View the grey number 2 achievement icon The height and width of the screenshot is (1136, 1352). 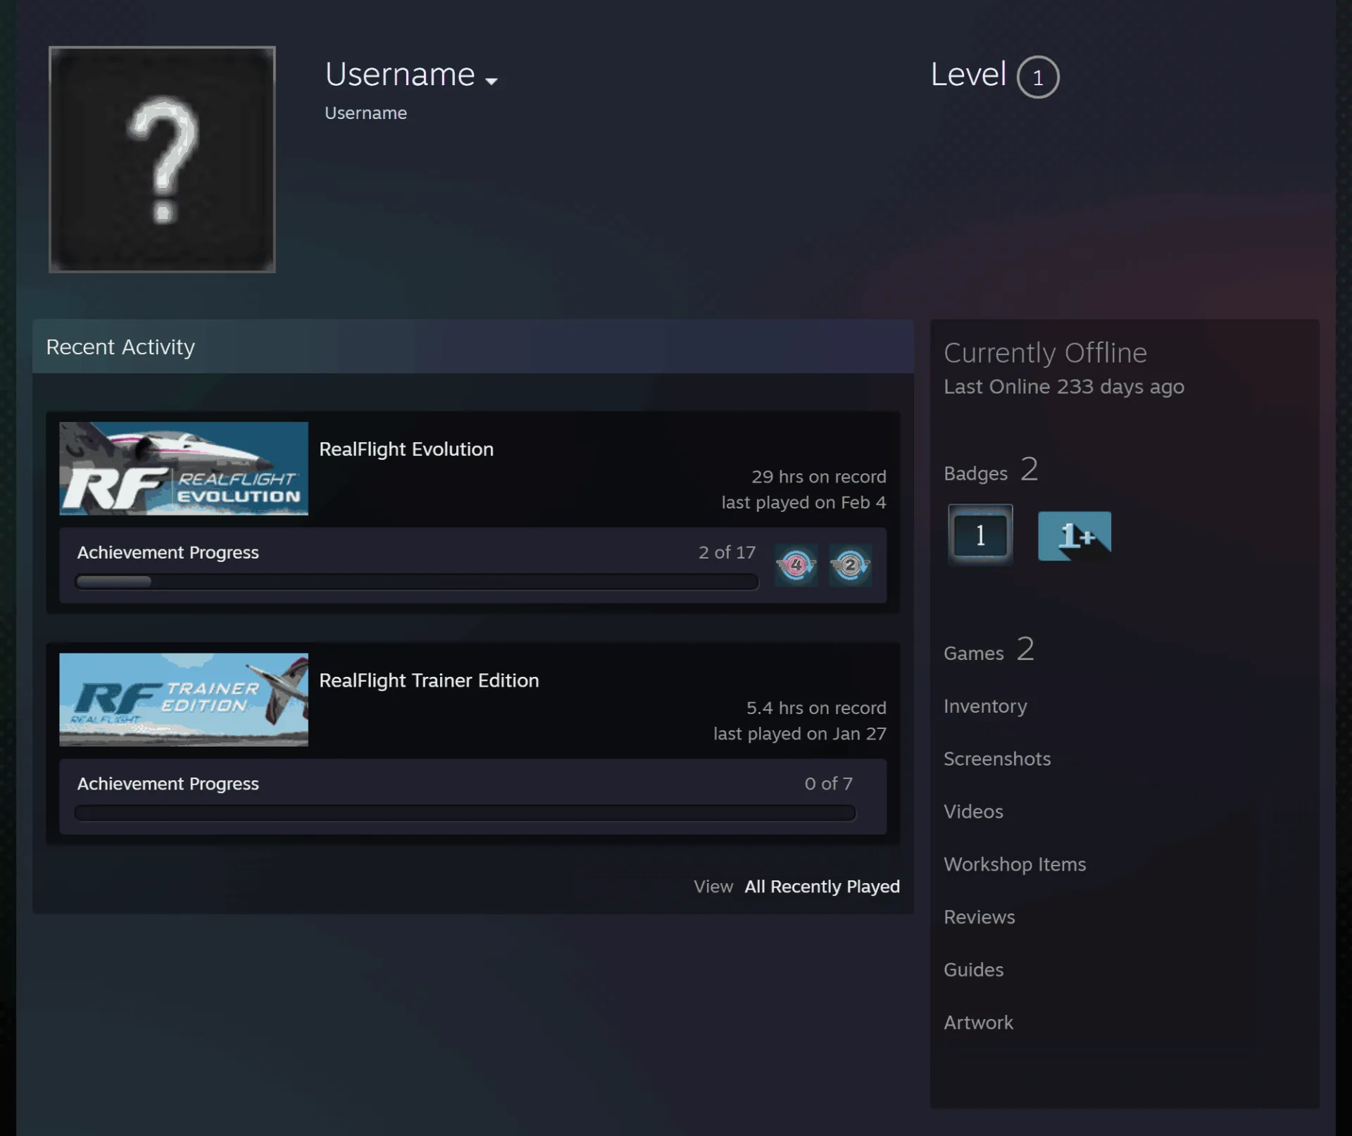pos(850,565)
